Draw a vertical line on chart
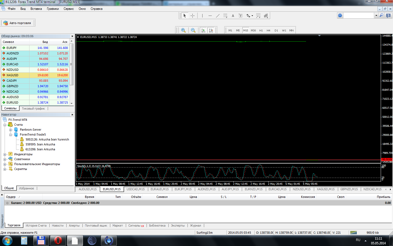393x246 pixels. pyautogui.click(x=202, y=16)
